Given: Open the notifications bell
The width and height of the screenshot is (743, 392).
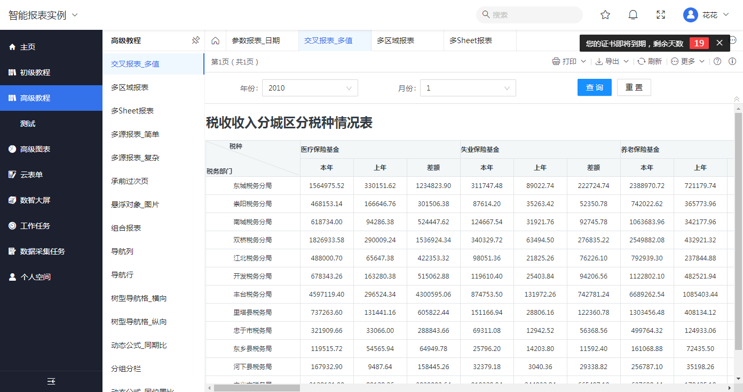Looking at the screenshot, I should pos(633,15).
